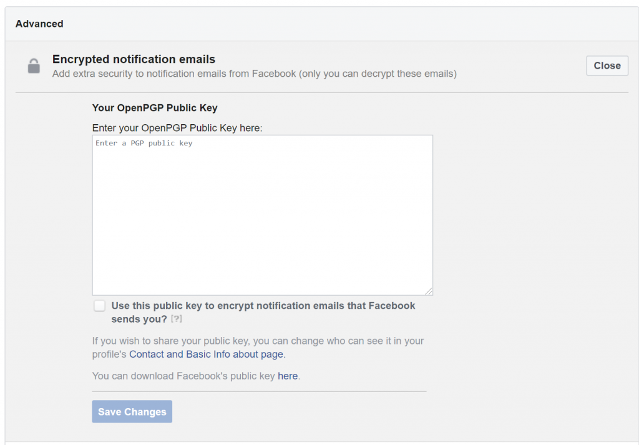The height and width of the screenshot is (445, 639).
Task: Click the 'You can download Facebook's public key' text
Action: 183,376
